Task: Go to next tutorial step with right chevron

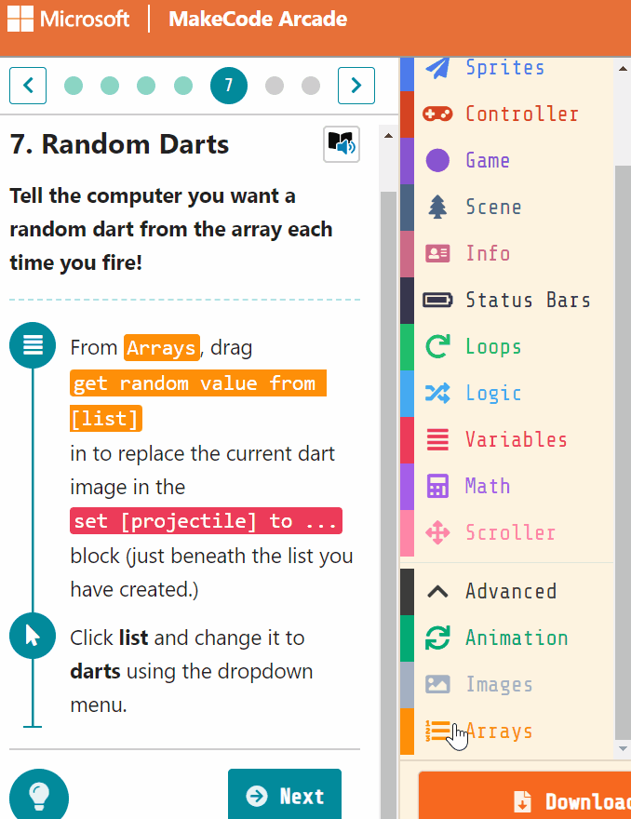Action: [x=356, y=85]
